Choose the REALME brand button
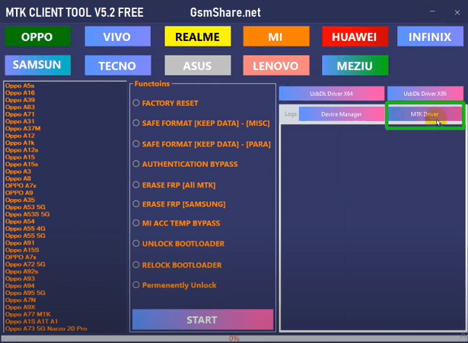Viewport: 468px width, 343px height. coord(198,37)
